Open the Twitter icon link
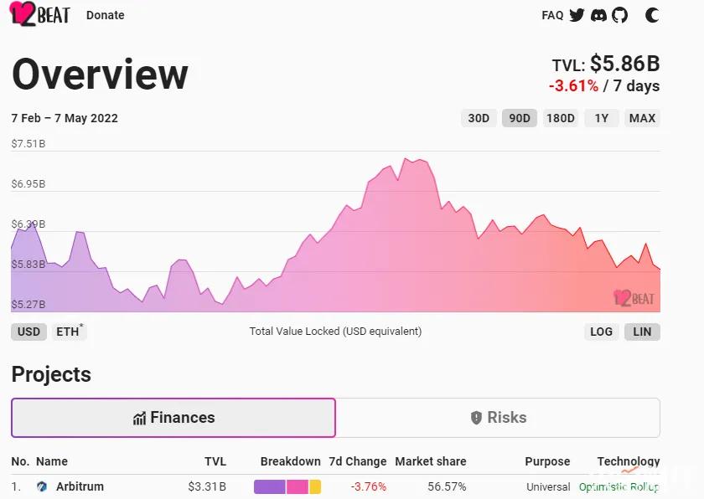 (577, 15)
